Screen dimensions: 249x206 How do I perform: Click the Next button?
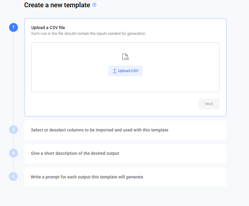209,104
